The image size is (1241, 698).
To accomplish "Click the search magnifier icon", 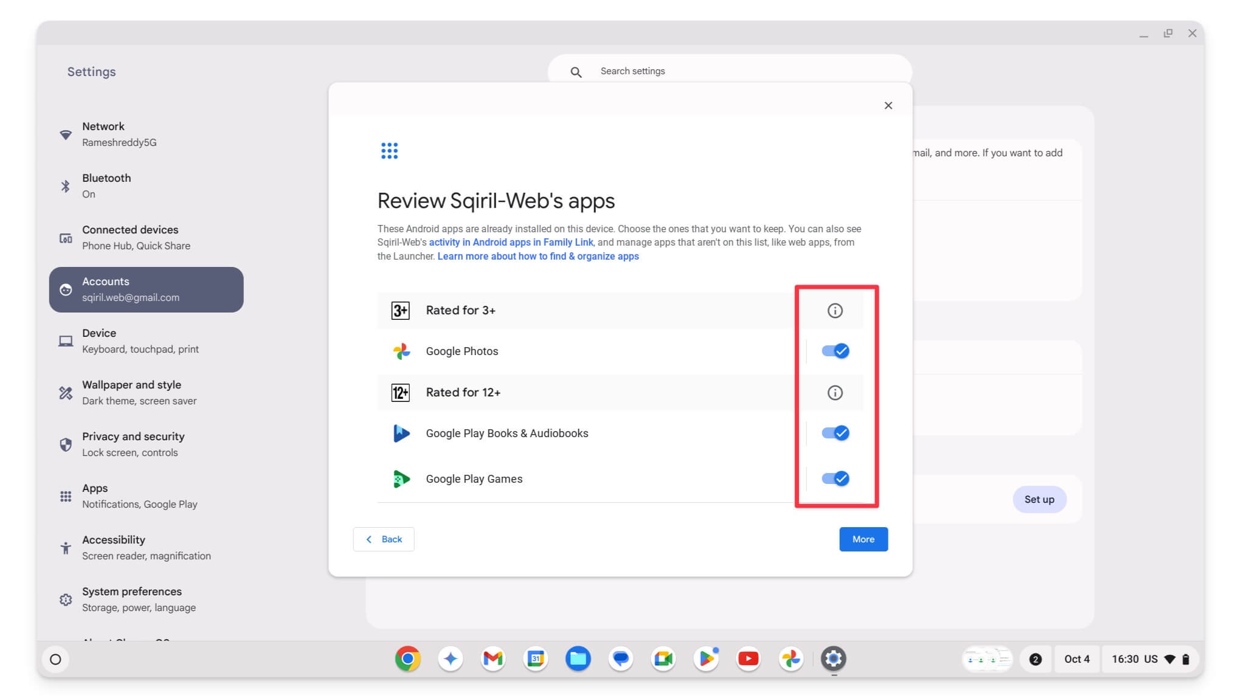I will click(x=576, y=72).
